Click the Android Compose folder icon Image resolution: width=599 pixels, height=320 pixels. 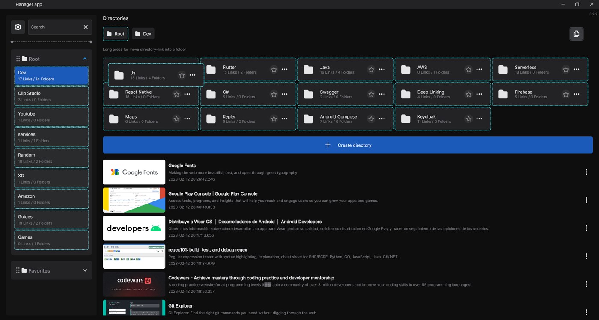308,119
